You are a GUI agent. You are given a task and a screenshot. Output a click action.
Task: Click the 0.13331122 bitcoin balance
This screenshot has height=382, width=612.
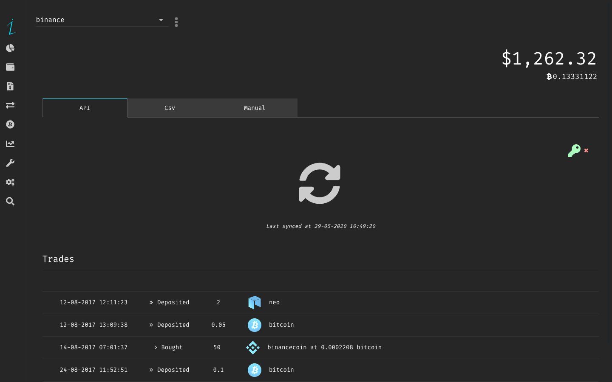pos(572,76)
